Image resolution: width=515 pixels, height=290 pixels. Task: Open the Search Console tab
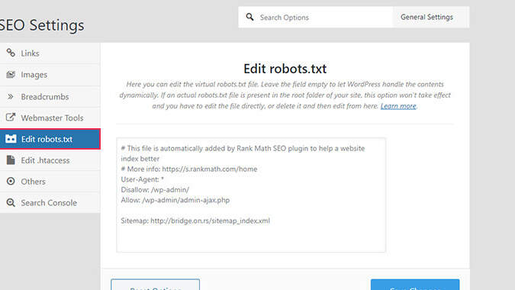[x=50, y=203]
